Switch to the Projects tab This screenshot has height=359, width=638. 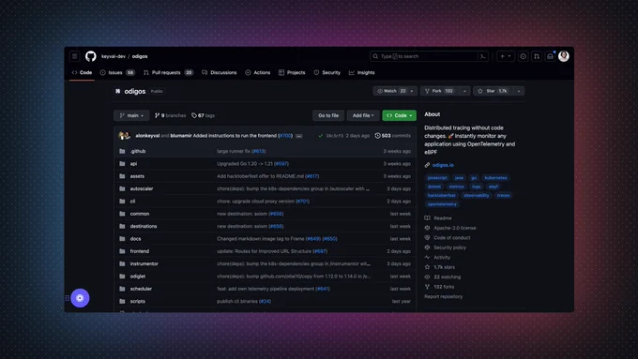coord(292,73)
